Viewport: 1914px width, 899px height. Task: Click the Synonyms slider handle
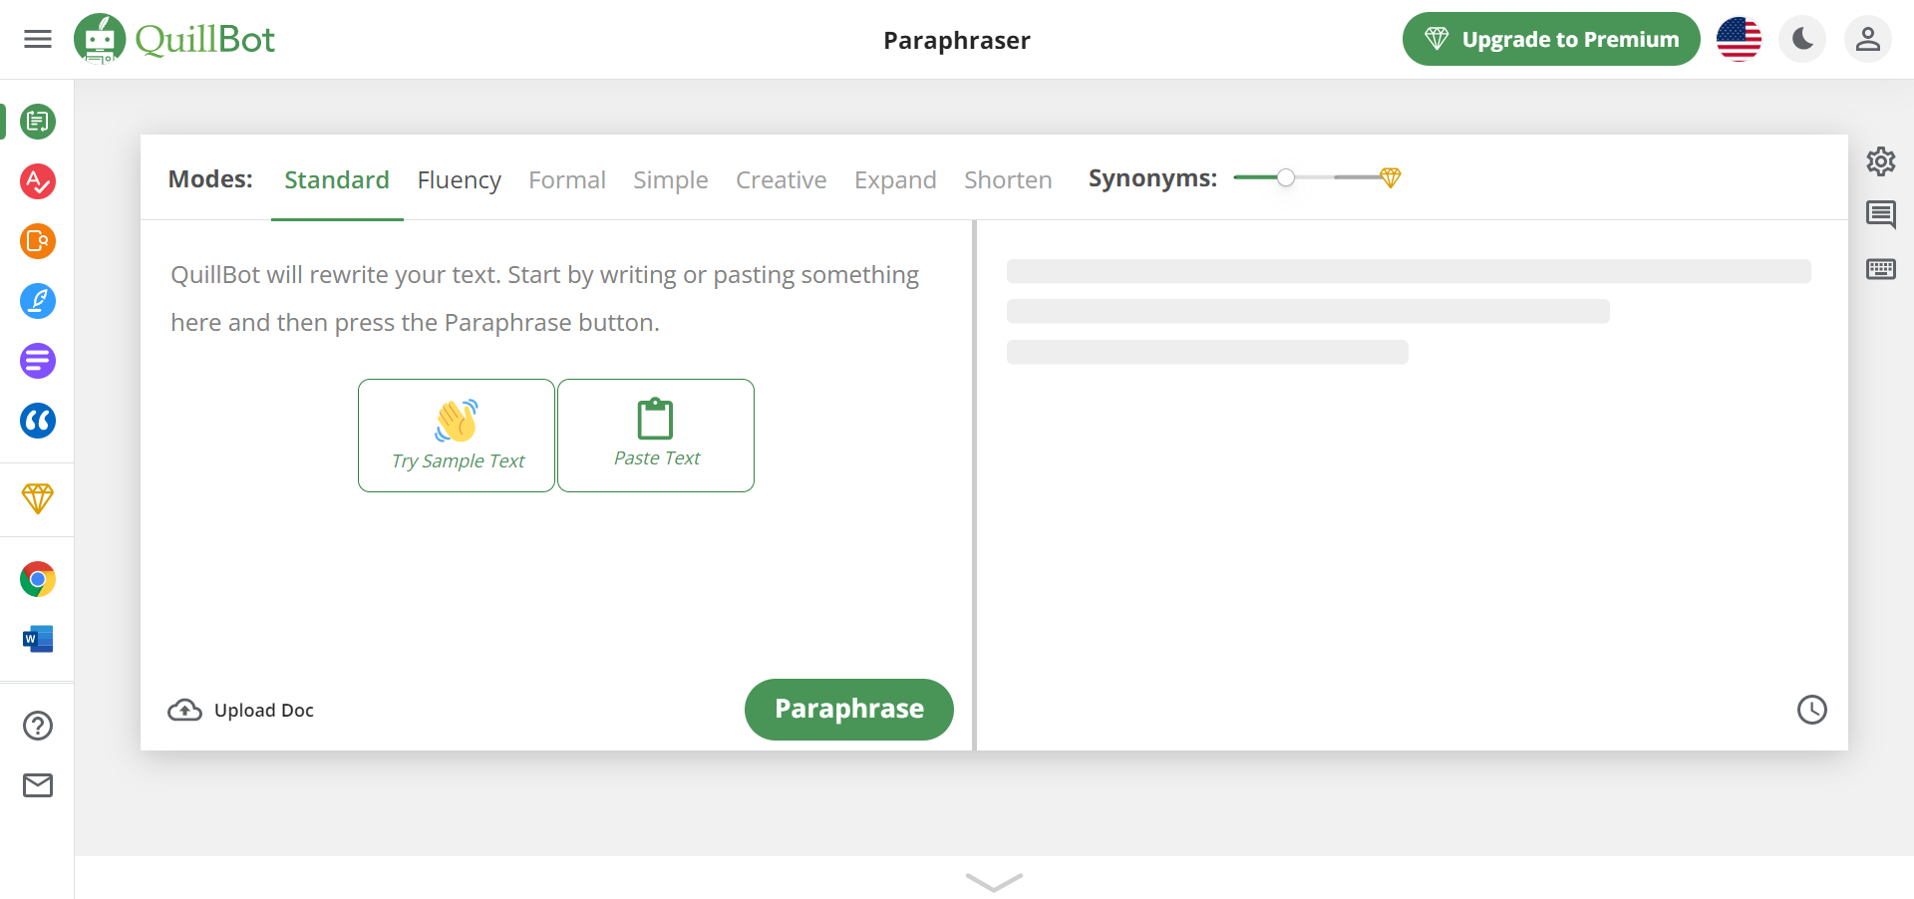point(1286,177)
